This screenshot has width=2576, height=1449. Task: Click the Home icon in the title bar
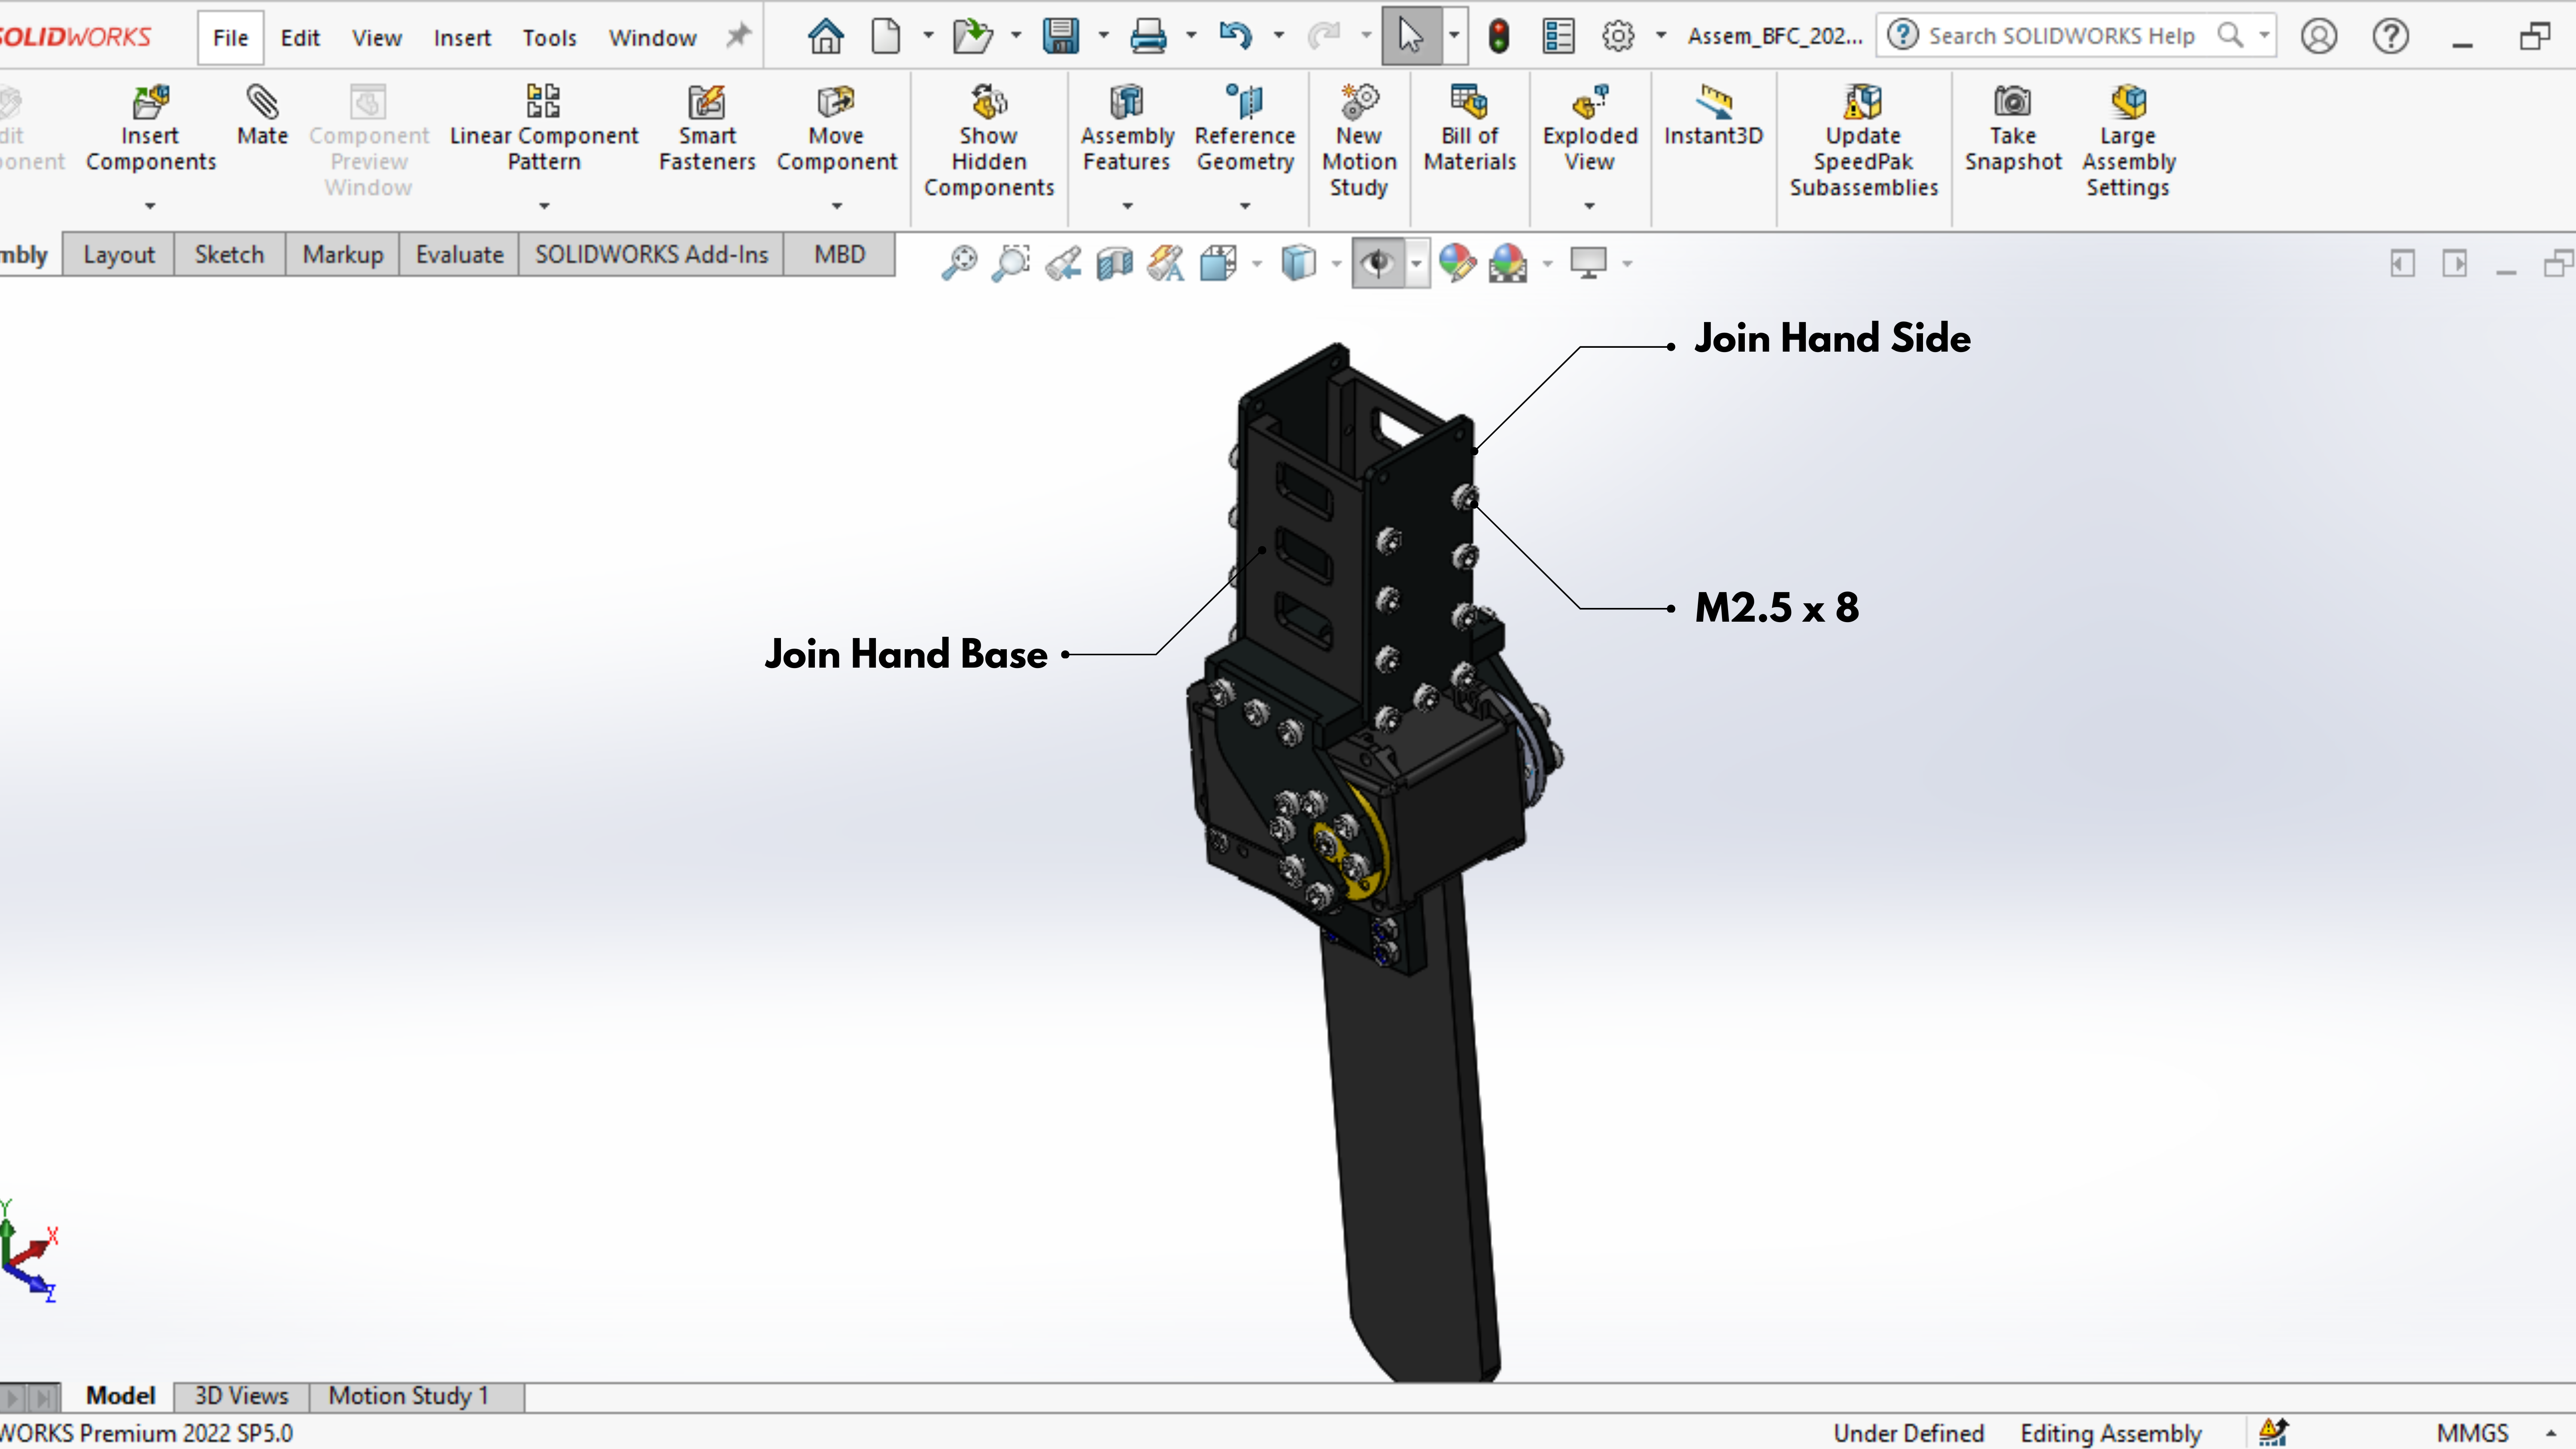click(x=825, y=37)
